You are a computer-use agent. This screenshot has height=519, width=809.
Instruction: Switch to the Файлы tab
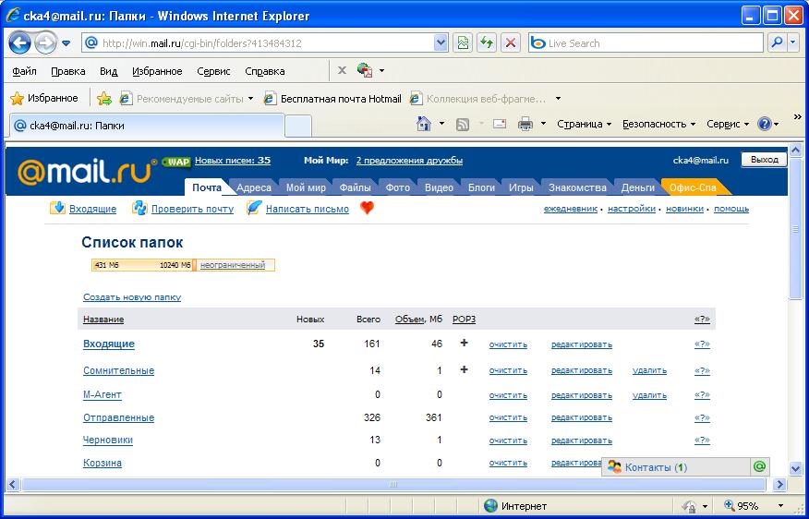[x=355, y=187]
